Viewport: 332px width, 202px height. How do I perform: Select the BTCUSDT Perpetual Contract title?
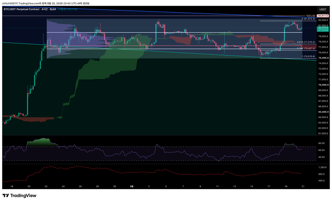22,9
